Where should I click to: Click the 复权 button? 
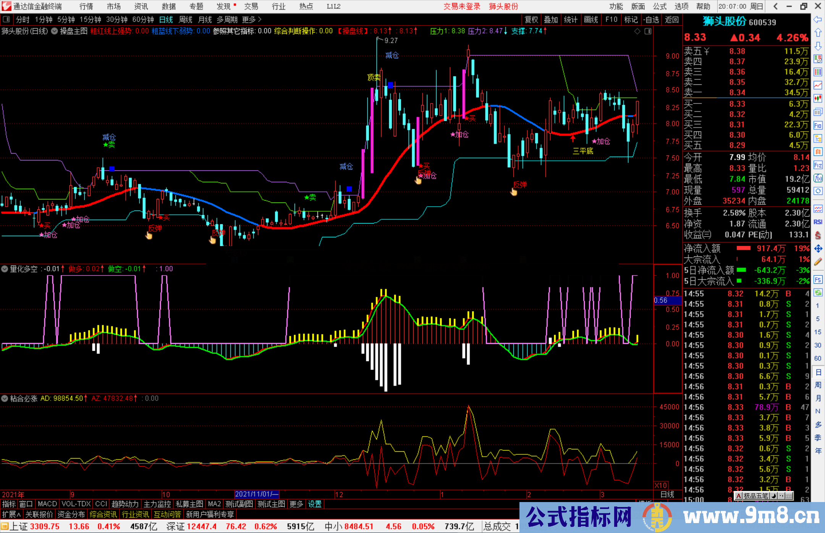coord(531,19)
